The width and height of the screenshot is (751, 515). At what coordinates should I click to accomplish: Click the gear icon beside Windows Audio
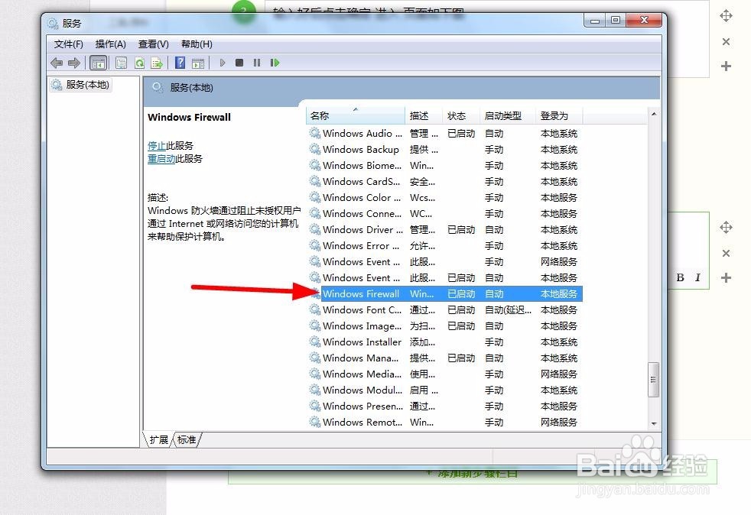(314, 133)
